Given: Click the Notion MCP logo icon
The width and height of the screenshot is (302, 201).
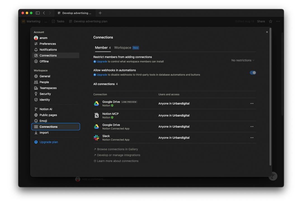Looking at the screenshot, I should 96,115.
